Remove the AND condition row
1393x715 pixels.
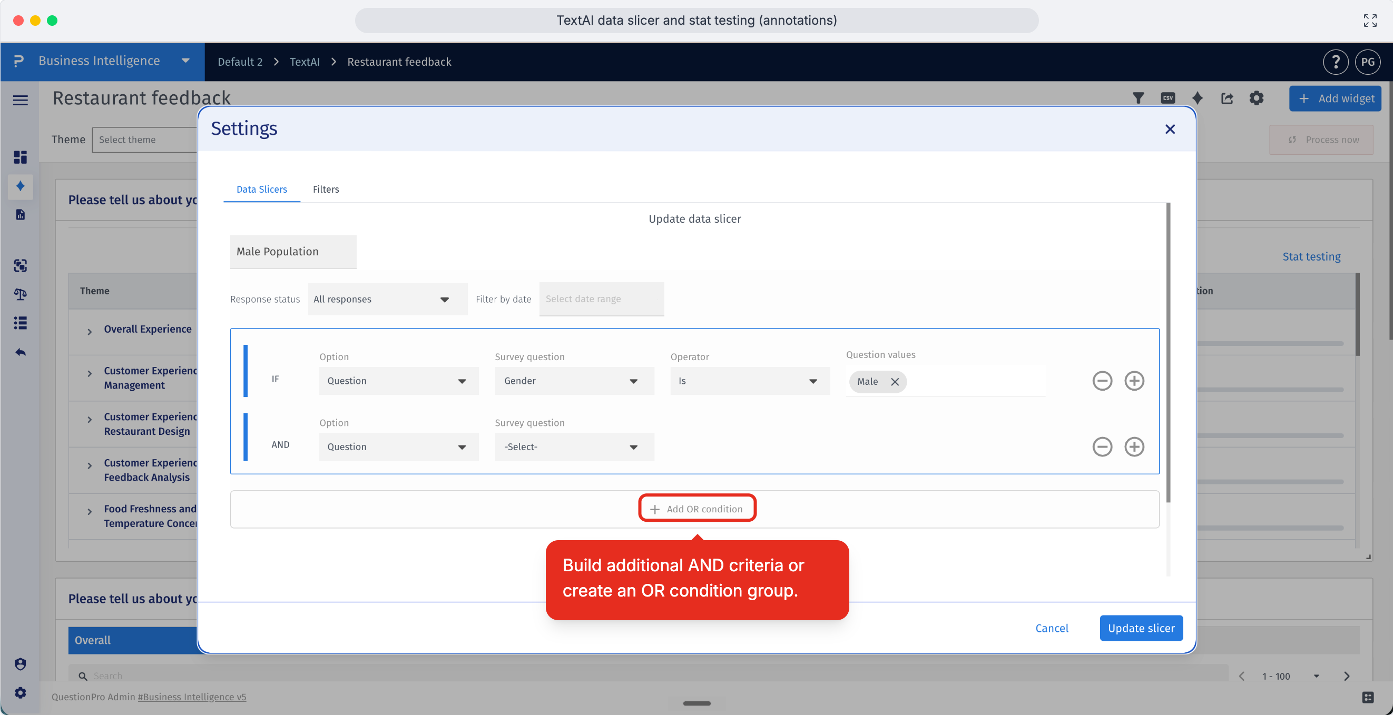1102,447
